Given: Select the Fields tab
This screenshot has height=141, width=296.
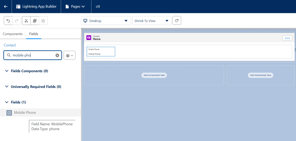Looking at the screenshot, I should 34,34.
